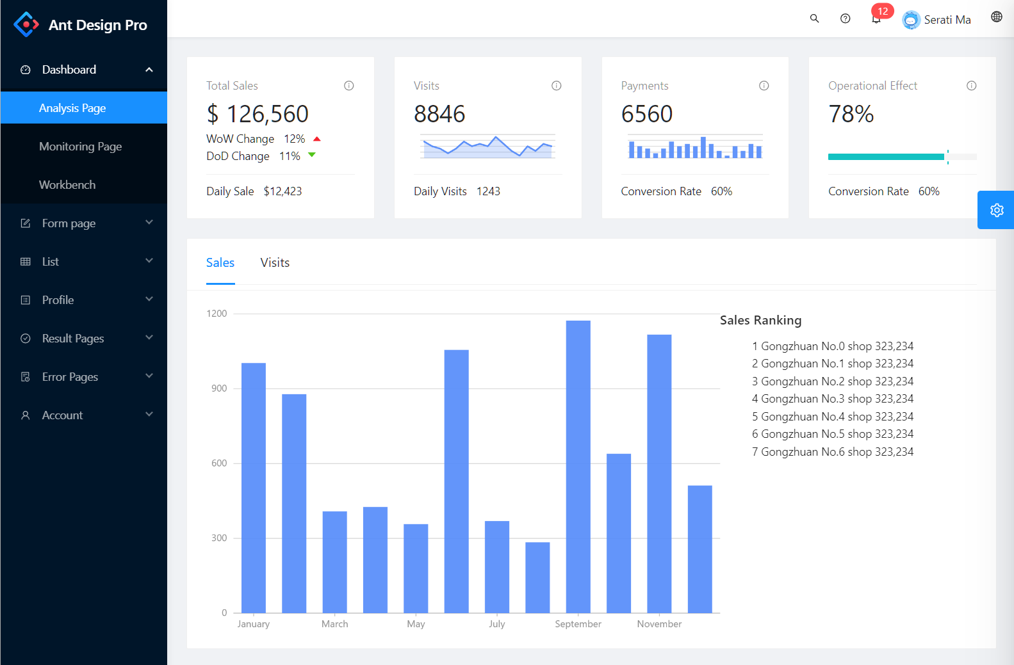The width and height of the screenshot is (1014, 665).
Task: Open the blue settings gear drawer
Action: 996,210
